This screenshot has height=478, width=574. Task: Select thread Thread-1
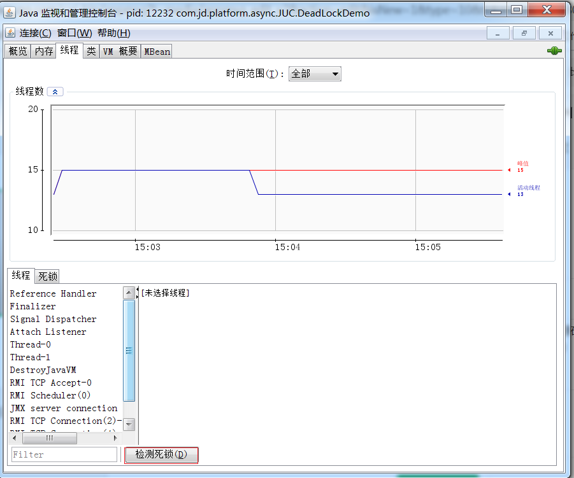click(30, 357)
